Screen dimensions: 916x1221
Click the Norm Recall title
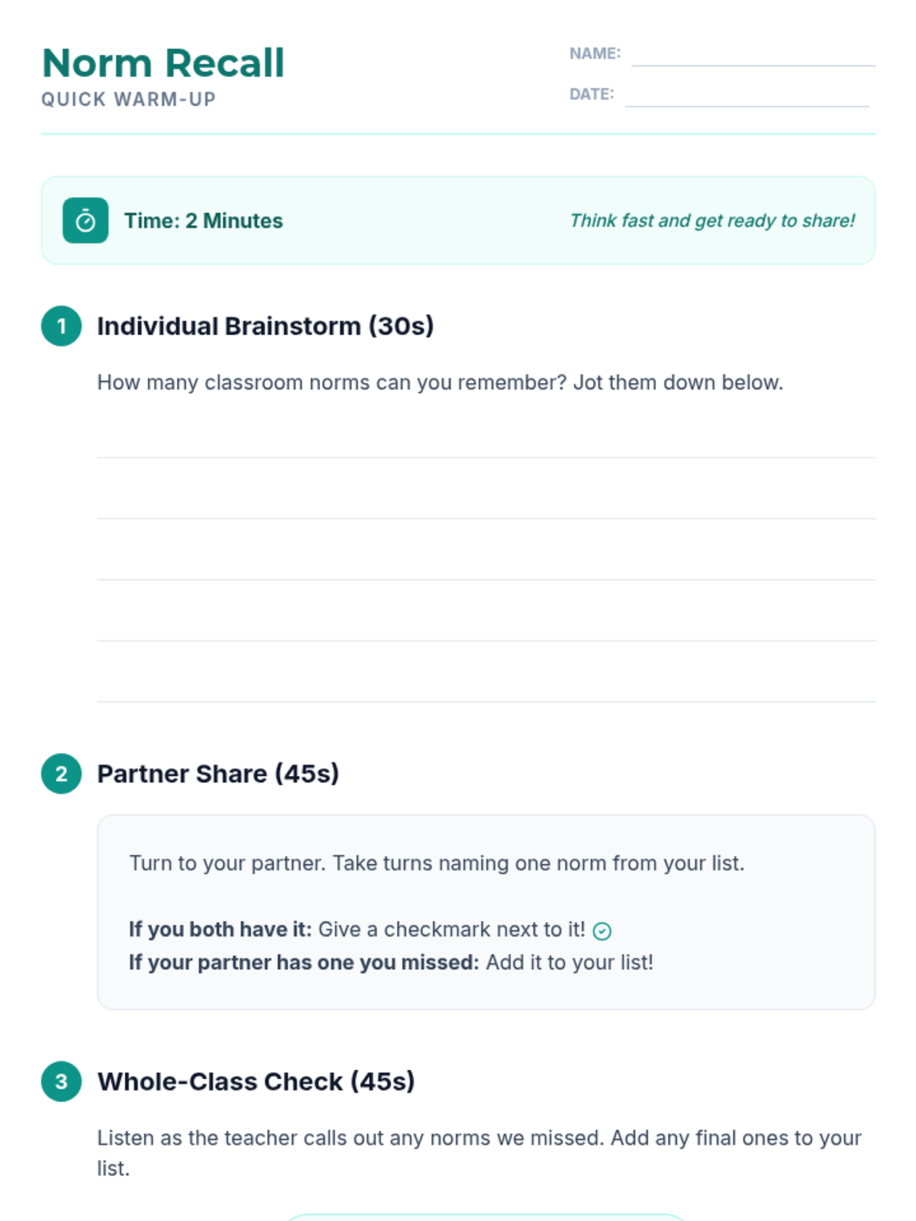[x=163, y=63]
